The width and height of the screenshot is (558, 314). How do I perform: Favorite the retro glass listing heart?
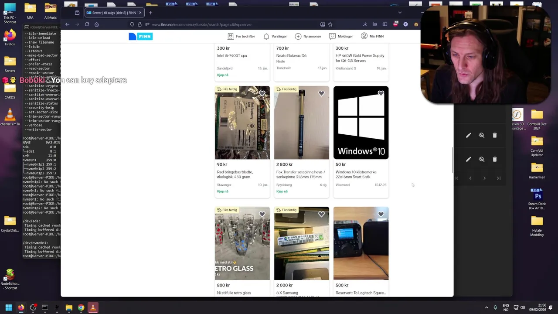pyautogui.click(x=262, y=214)
